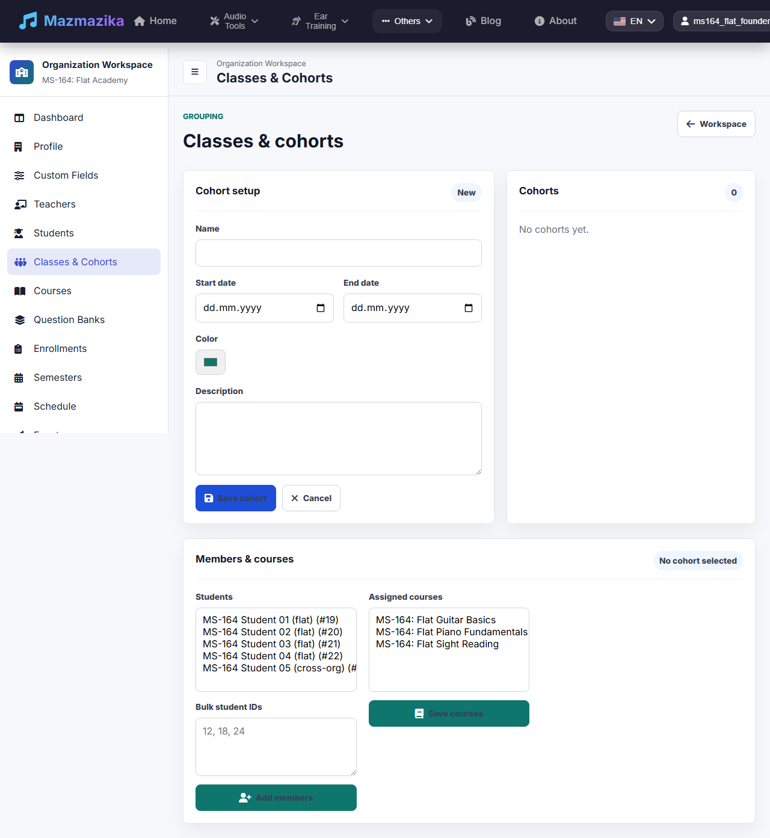
Task: Open the cohort Color swatch picker
Action: (211, 362)
